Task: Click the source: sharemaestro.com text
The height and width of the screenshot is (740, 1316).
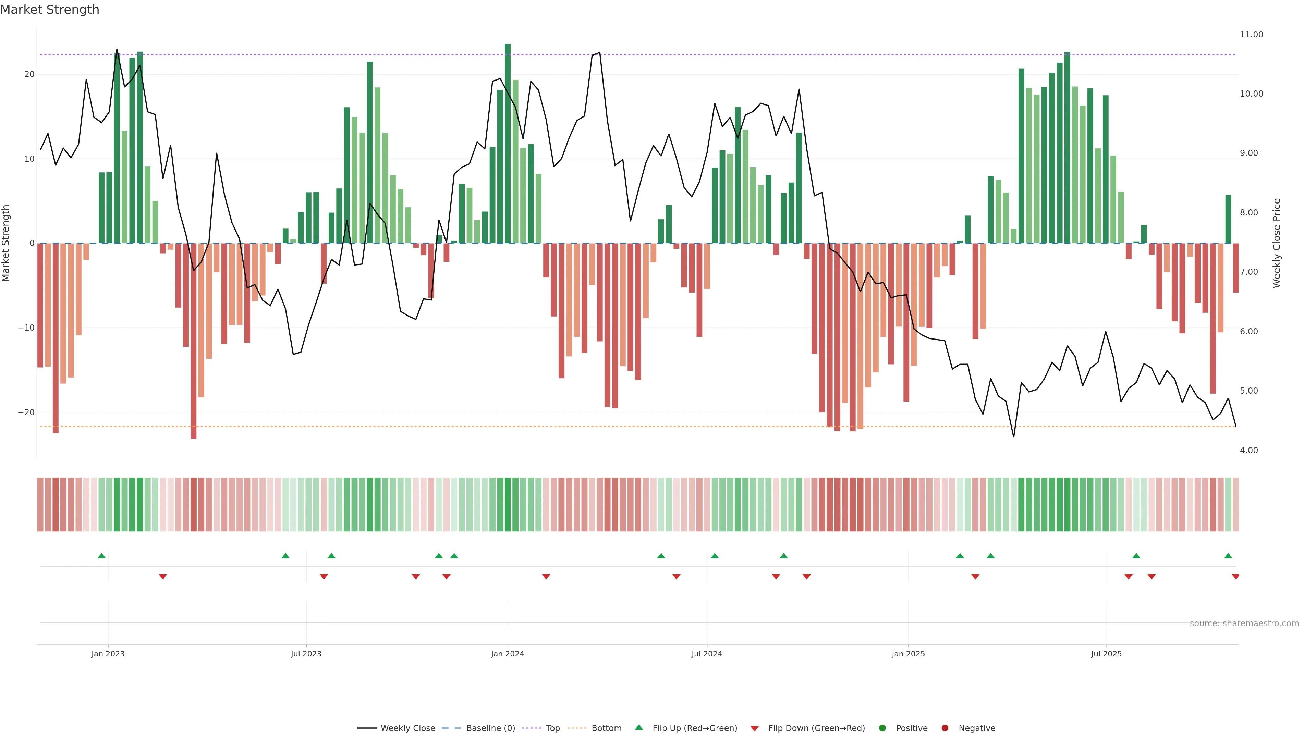Action: pyautogui.click(x=1244, y=623)
